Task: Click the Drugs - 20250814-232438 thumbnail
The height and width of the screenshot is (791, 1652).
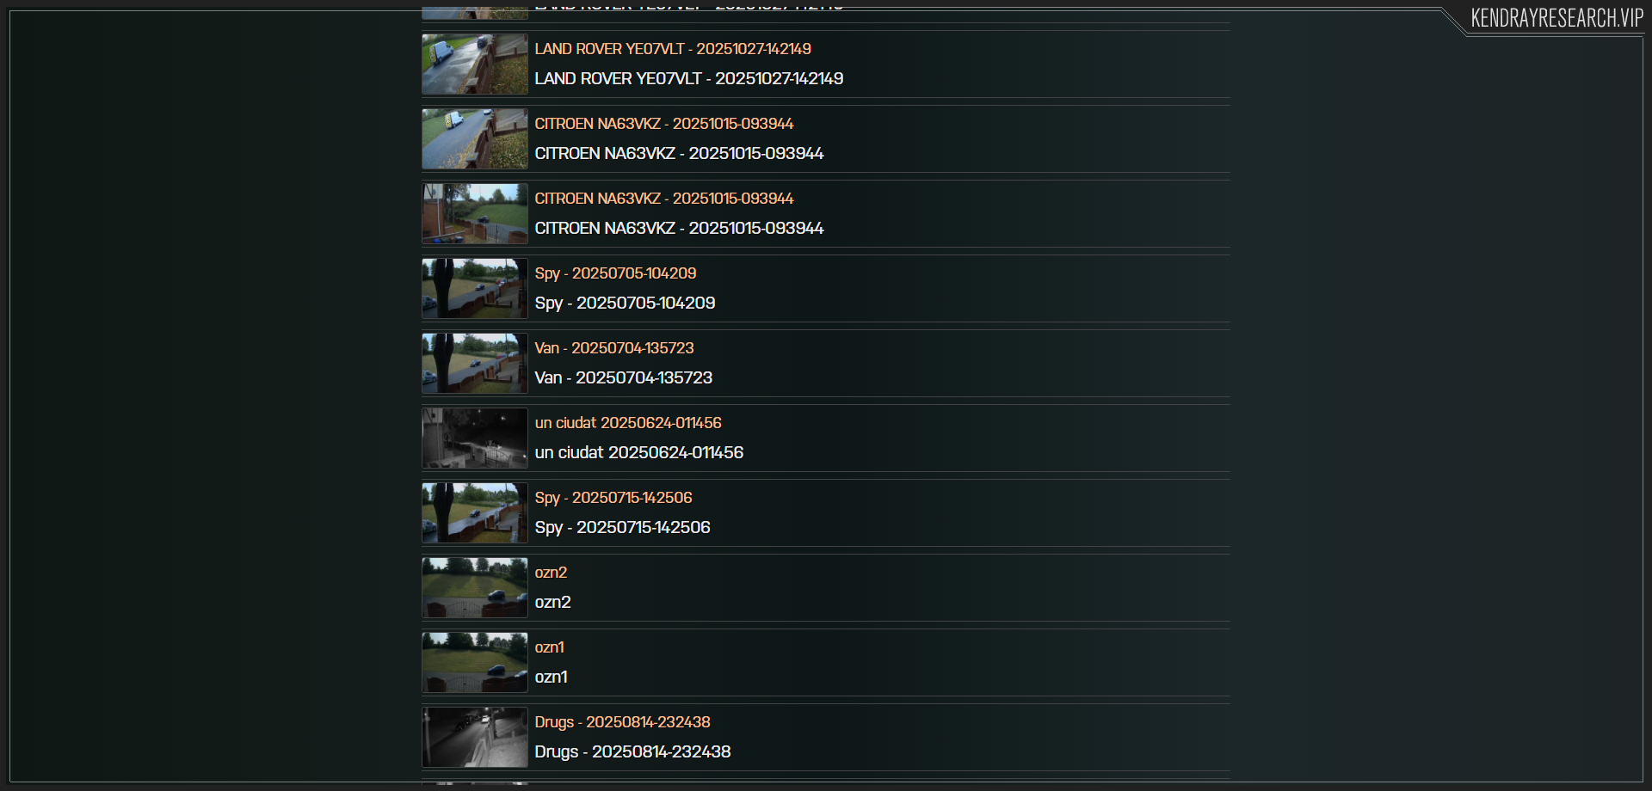Action: (475, 738)
